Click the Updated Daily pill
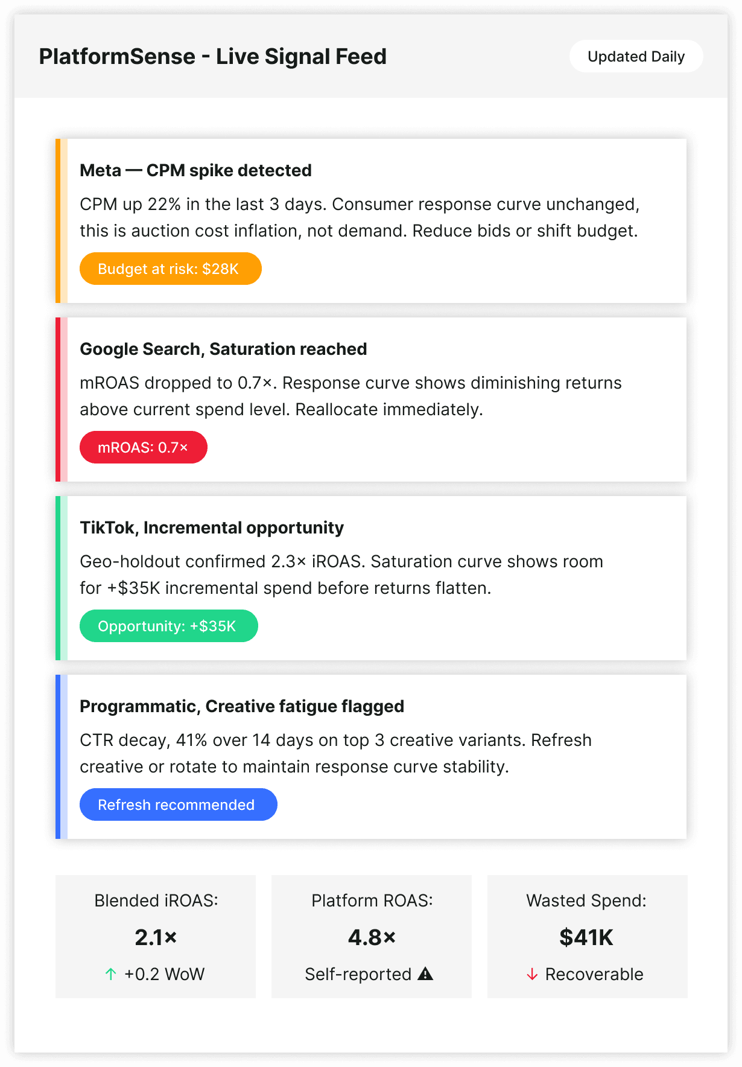 [x=636, y=56]
